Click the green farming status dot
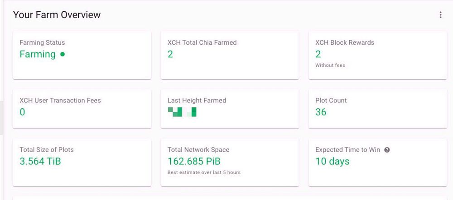This screenshot has width=453, height=200. point(63,54)
